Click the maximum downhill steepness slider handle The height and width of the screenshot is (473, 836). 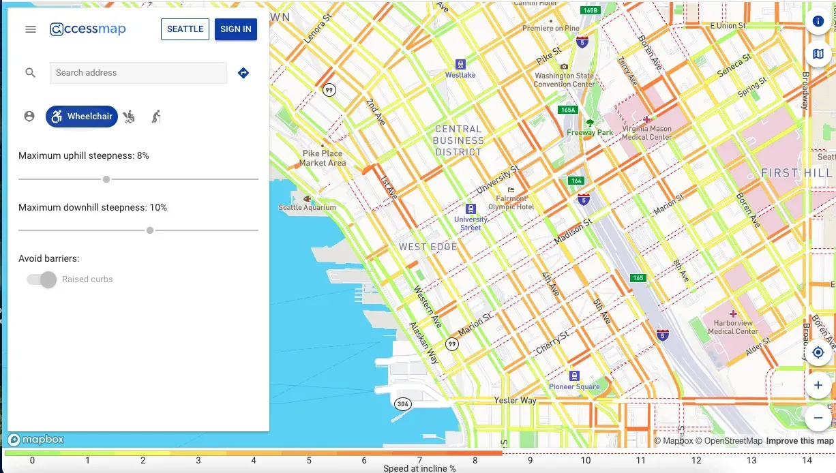tap(150, 230)
